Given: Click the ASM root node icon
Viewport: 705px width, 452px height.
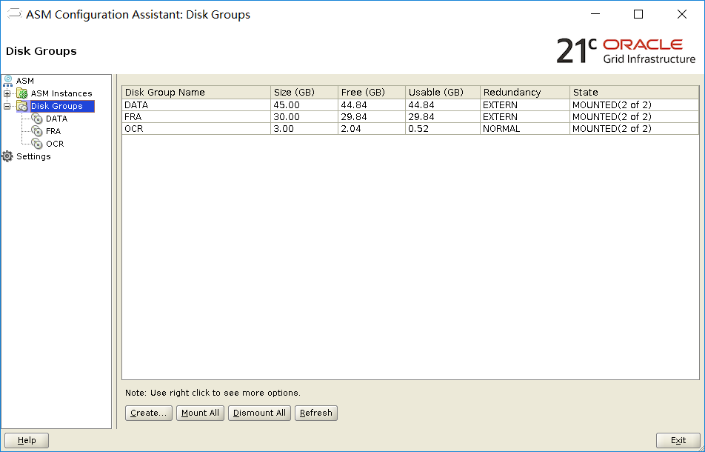Looking at the screenshot, I should coord(7,81).
